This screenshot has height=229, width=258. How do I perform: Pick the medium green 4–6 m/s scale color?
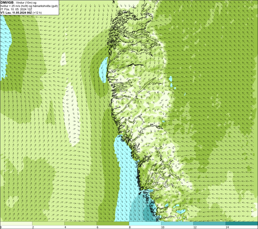80,223
